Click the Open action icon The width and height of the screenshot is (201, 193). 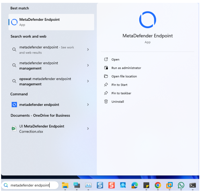(x=106, y=59)
